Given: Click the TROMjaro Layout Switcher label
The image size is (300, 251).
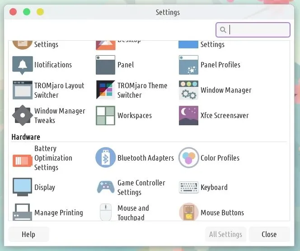Looking at the screenshot, I should [59, 90].
